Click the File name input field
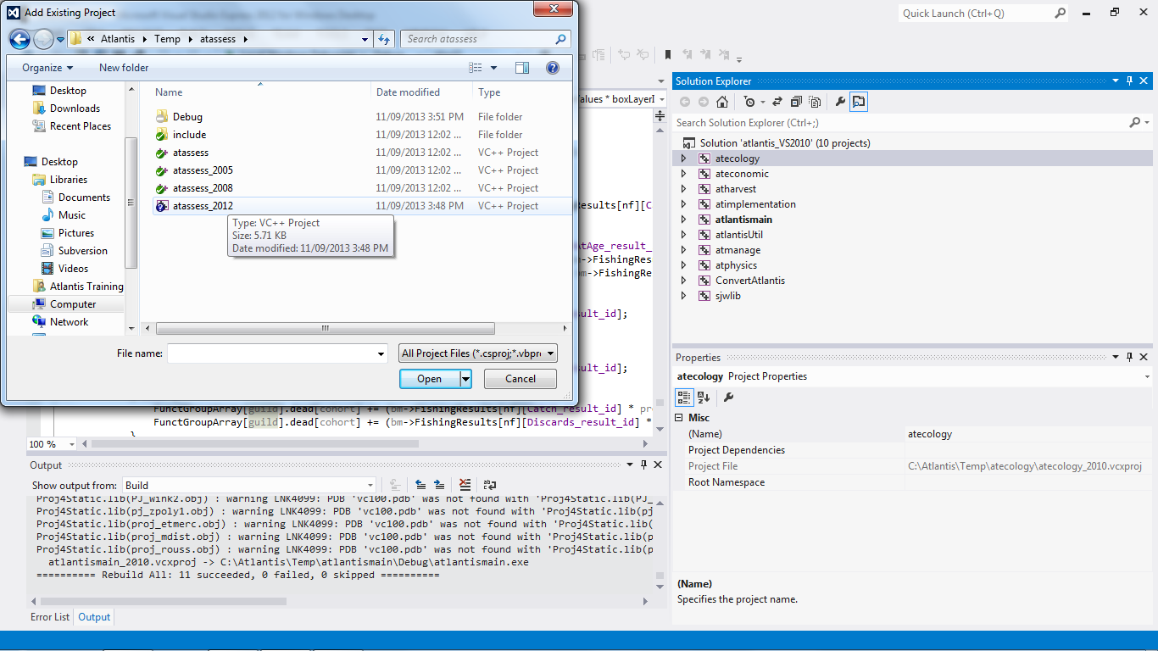 coord(276,353)
